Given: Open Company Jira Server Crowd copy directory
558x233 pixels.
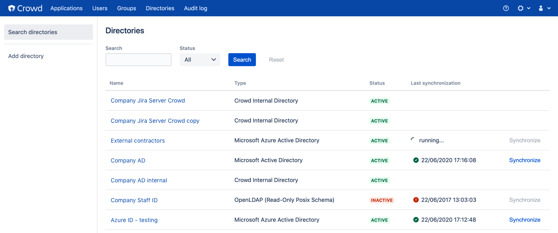Looking at the screenshot, I should (x=155, y=121).
